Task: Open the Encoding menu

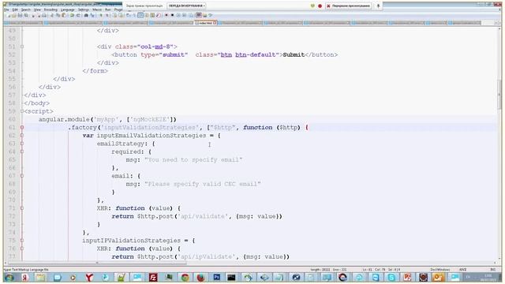Action: 50,9
